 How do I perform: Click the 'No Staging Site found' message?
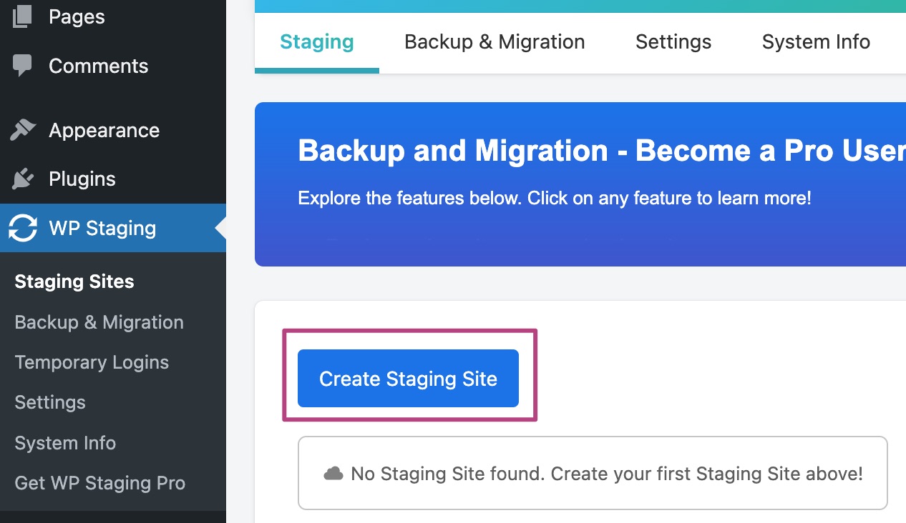click(606, 473)
